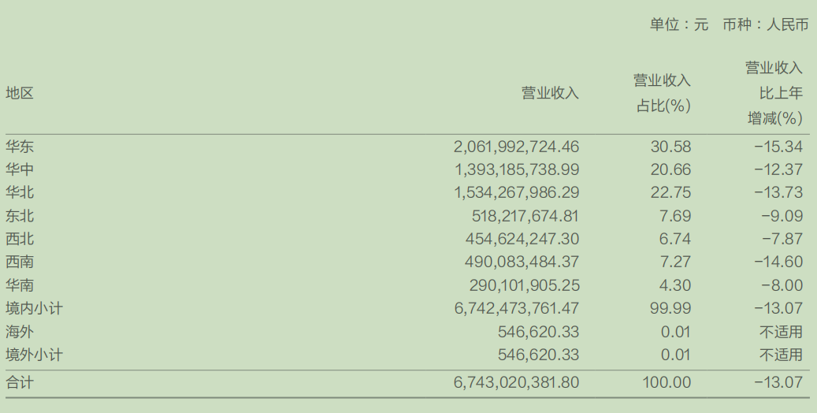Select the 境外小计 row label

point(34,355)
